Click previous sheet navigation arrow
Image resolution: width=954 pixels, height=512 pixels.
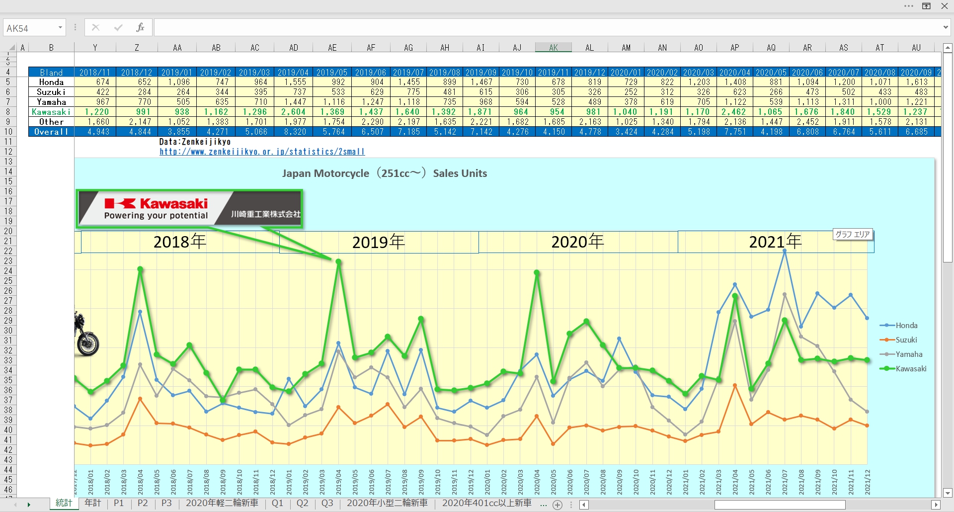[x=15, y=505]
